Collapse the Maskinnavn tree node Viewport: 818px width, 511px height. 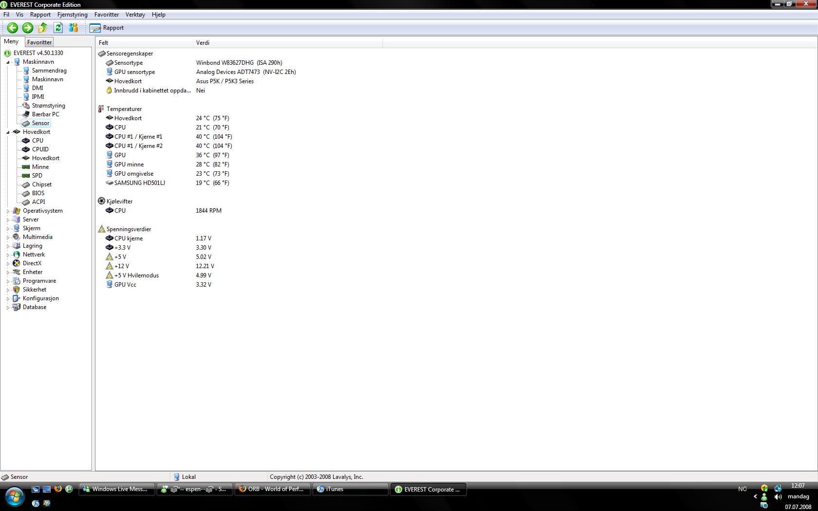coord(8,62)
